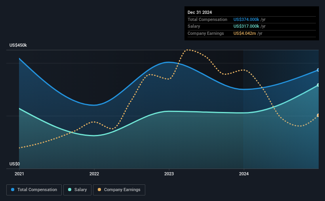325x201 pixels.
Task: Click the Dec 31 2024 tooltip date
Action: pos(200,12)
